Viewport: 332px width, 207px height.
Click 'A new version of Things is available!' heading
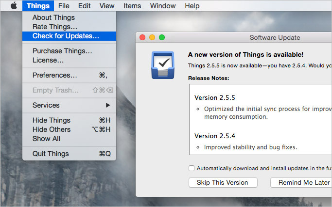(x=245, y=54)
